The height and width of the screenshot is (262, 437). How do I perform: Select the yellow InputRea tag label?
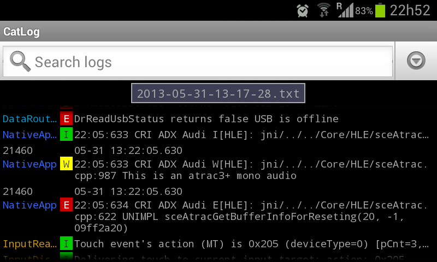[x=29, y=244]
